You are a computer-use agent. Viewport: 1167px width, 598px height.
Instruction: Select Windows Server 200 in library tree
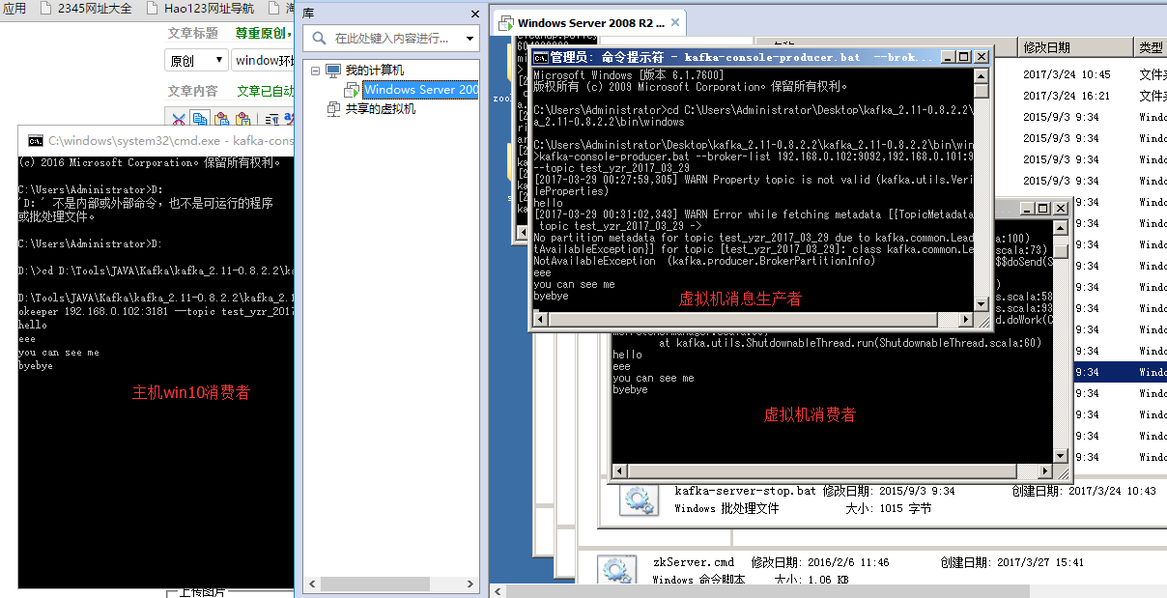pyautogui.click(x=420, y=90)
